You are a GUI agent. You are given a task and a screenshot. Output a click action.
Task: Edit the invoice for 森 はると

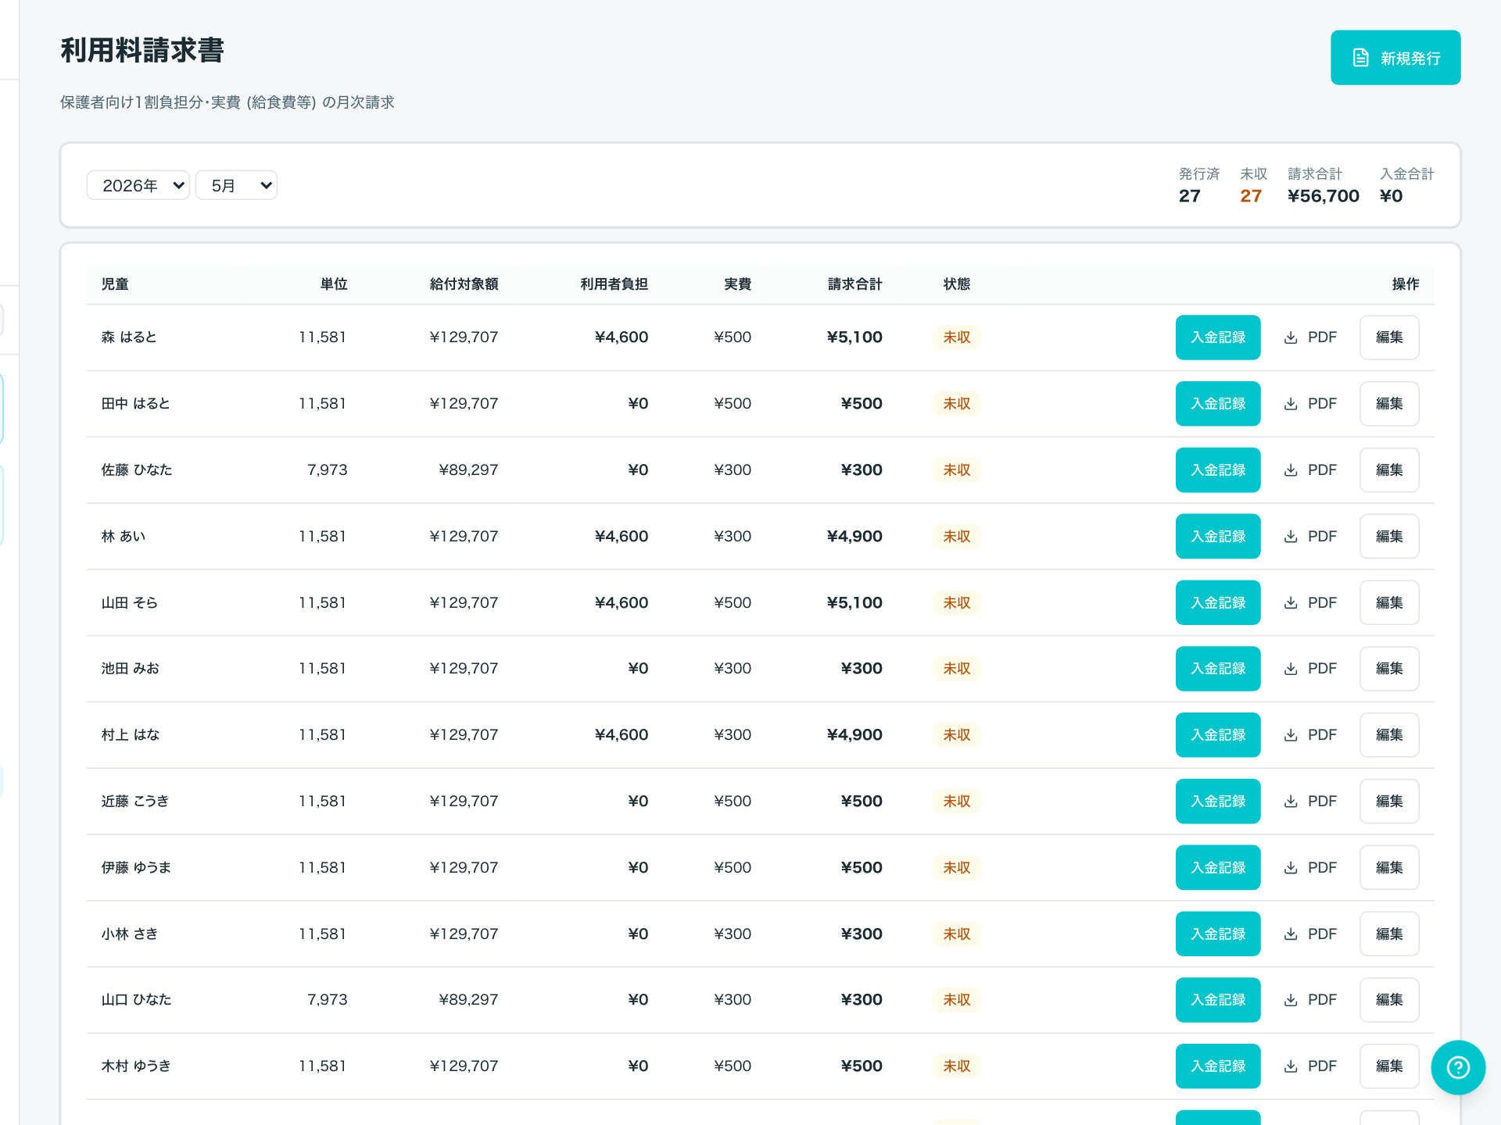tap(1389, 337)
